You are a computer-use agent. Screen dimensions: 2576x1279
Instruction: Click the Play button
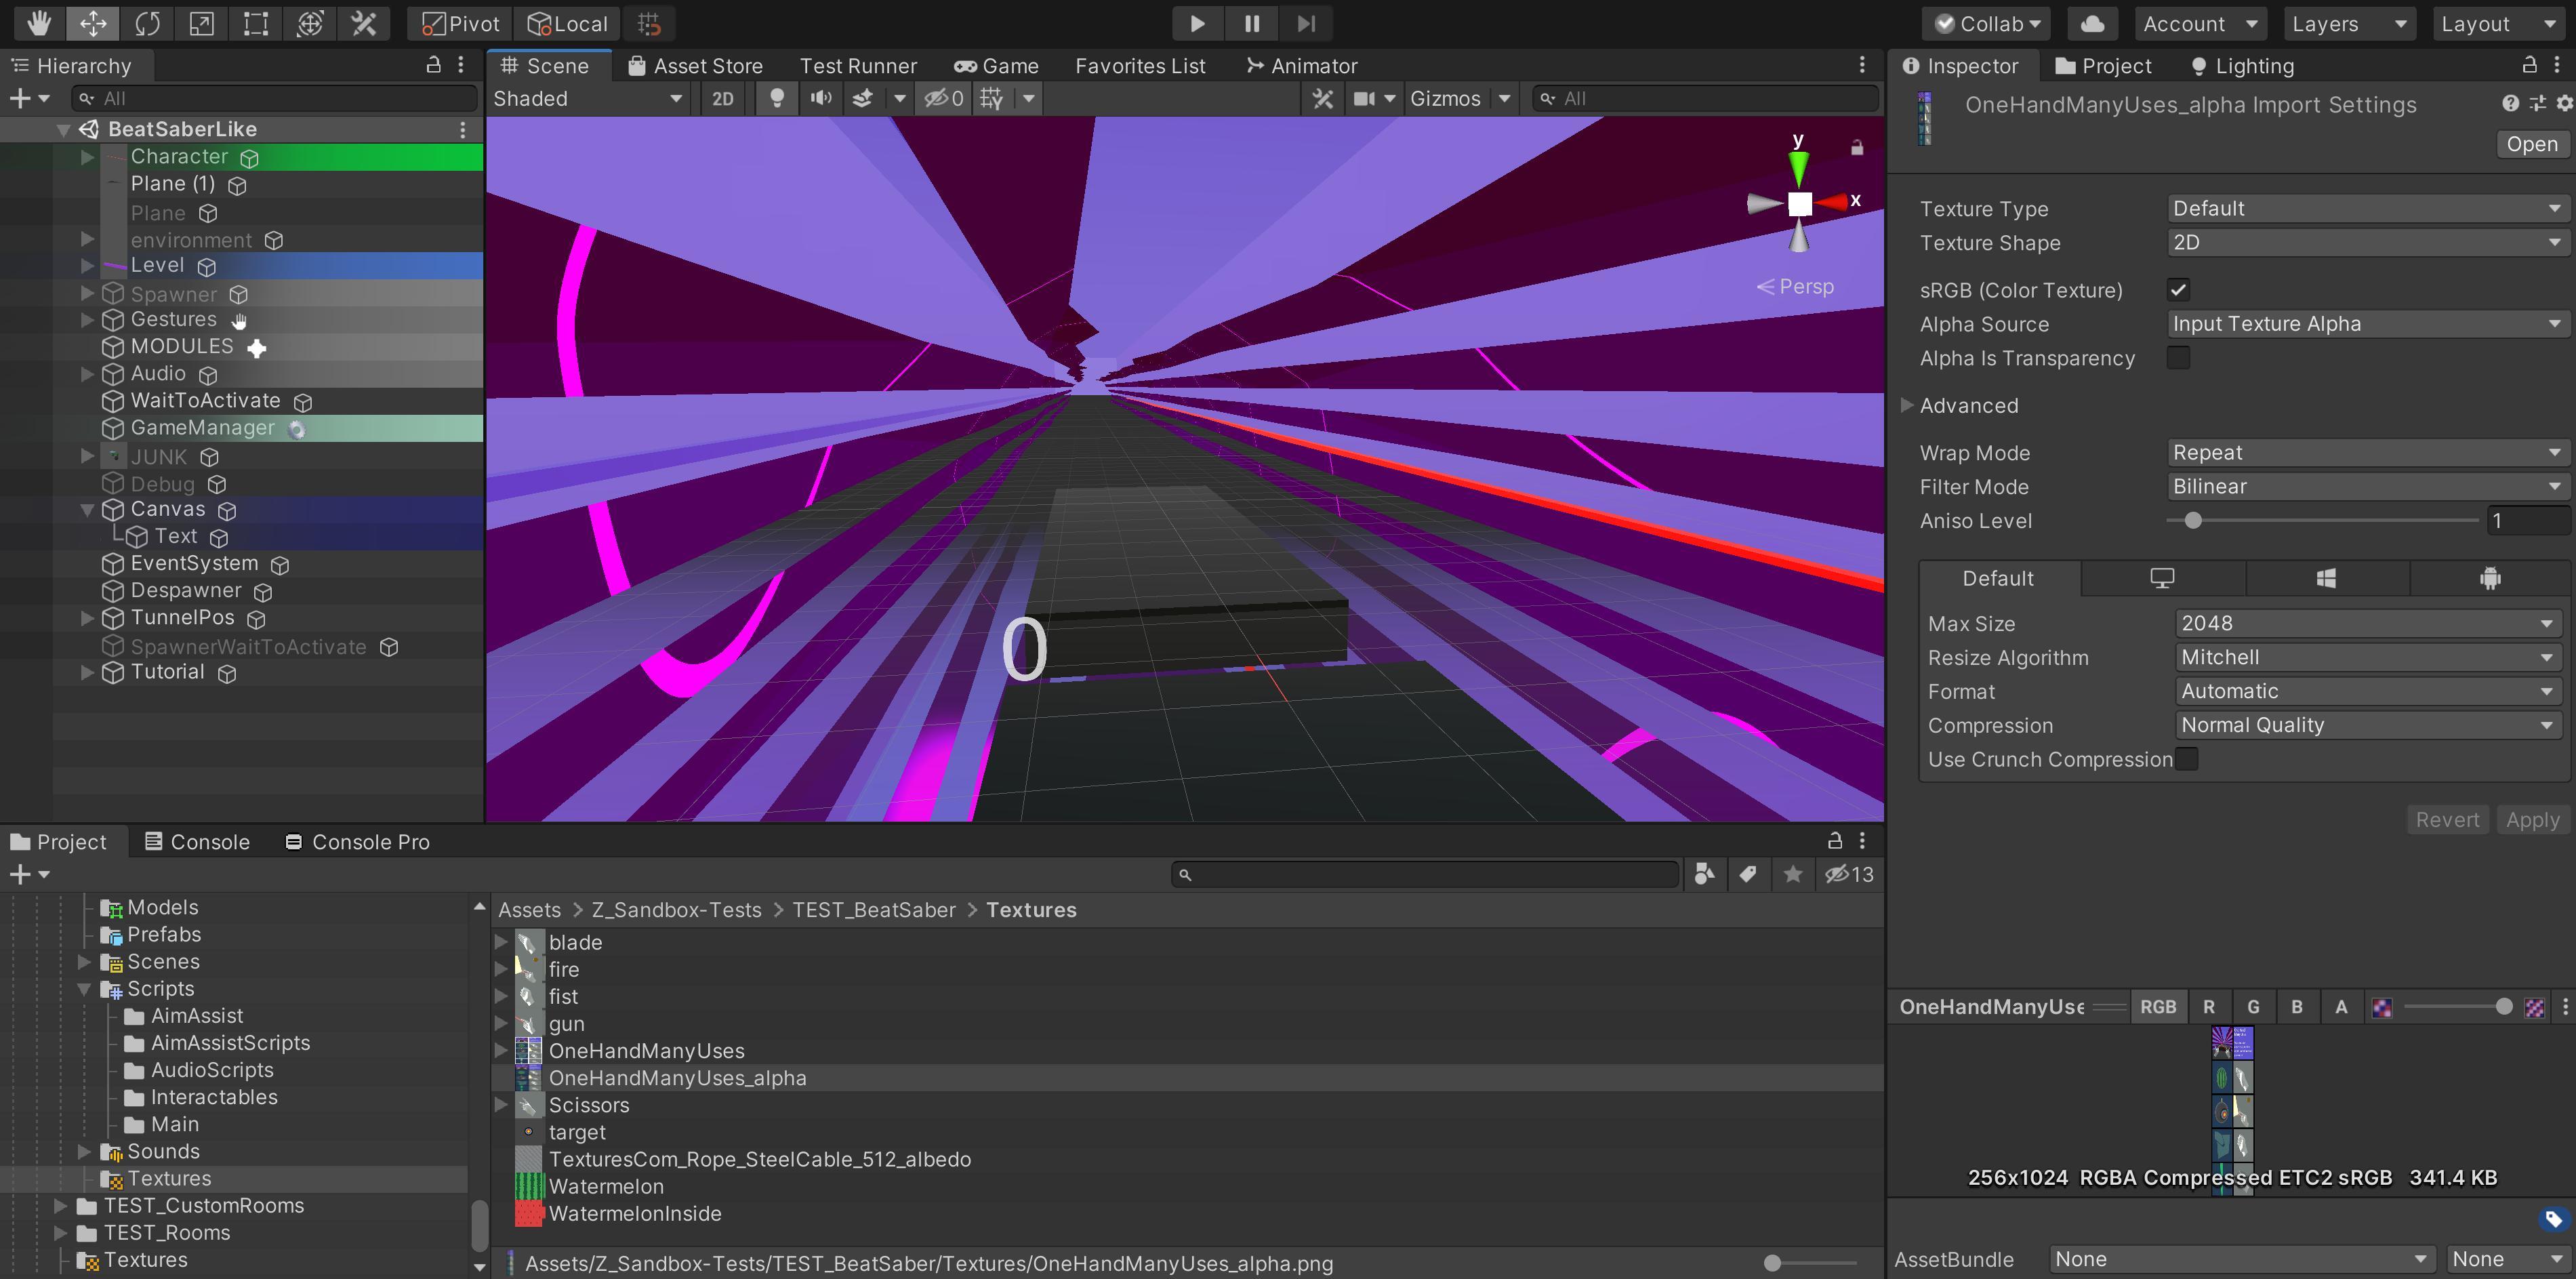click(x=1196, y=23)
